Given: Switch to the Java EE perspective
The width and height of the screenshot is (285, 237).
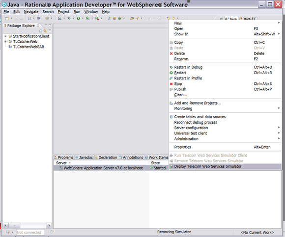Looking at the screenshot, I should click(x=248, y=19).
